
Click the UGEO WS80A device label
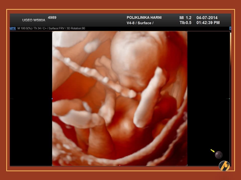click(x=34, y=20)
